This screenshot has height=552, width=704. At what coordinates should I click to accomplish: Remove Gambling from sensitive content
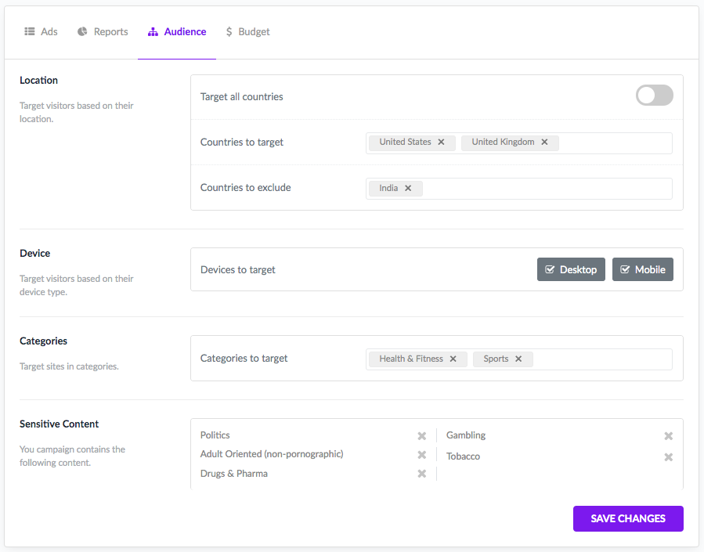pyautogui.click(x=668, y=436)
